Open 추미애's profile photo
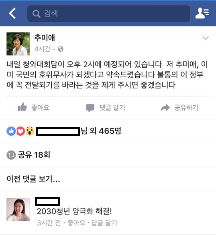 (18, 44)
